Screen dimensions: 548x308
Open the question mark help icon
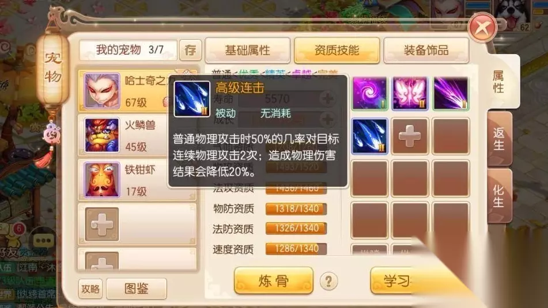328,281
